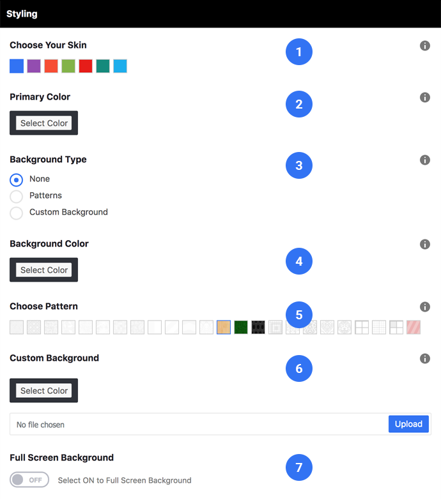
Task: Select Custom Background radio option
Action: (16, 213)
